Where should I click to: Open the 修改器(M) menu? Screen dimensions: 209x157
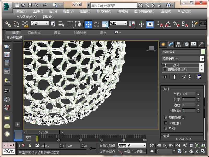(104, 11)
